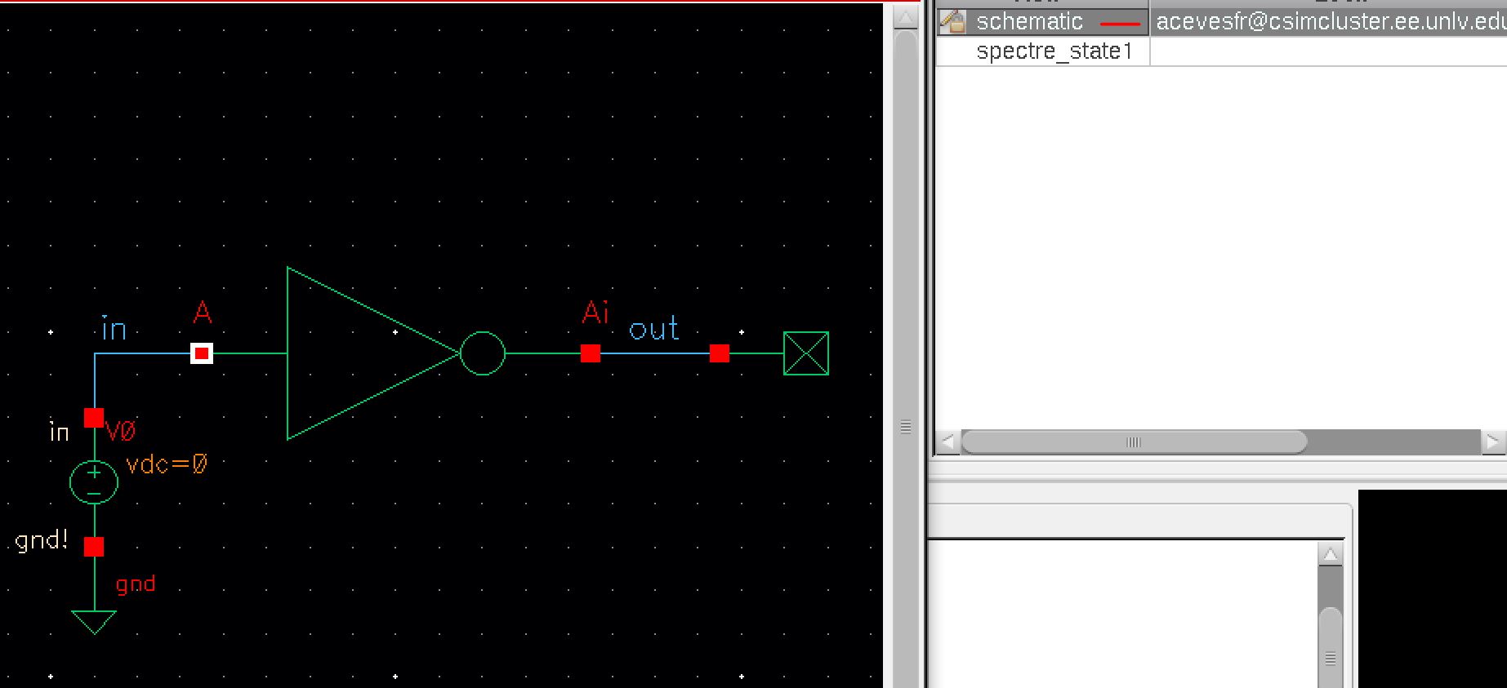Select the vdc voltage source symbol
The image size is (1507, 688).
[x=94, y=482]
